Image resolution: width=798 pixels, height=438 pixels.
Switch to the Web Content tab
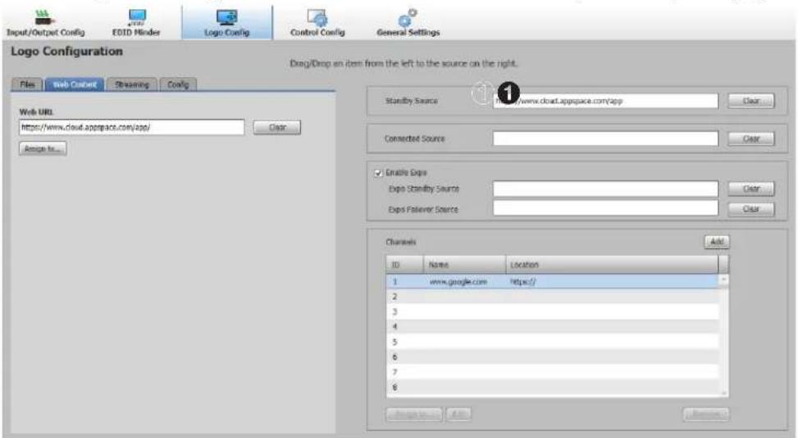[x=75, y=84]
